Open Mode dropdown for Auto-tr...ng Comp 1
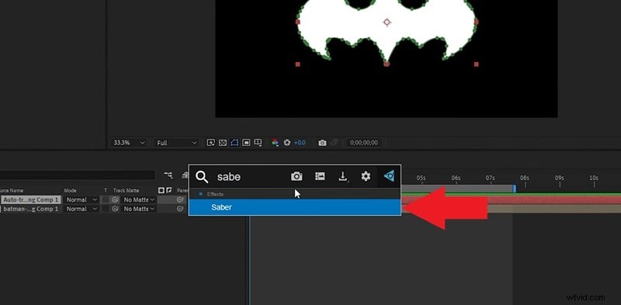621x305 pixels. tap(82, 199)
